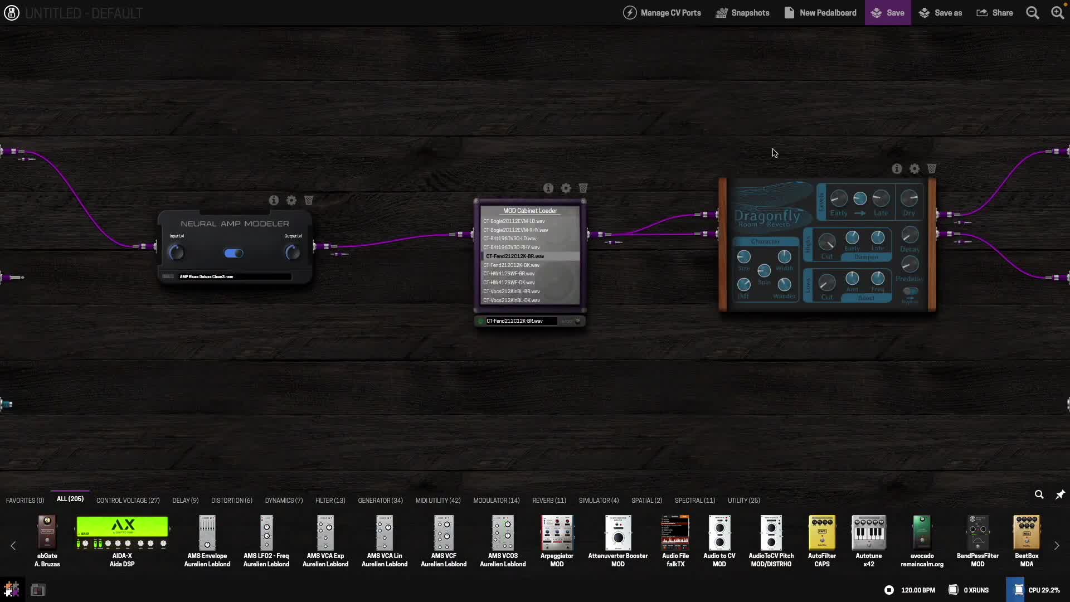Image resolution: width=1070 pixels, height=602 pixels.
Task: Switch to Dynamics (7) plugin category
Action: click(x=284, y=501)
